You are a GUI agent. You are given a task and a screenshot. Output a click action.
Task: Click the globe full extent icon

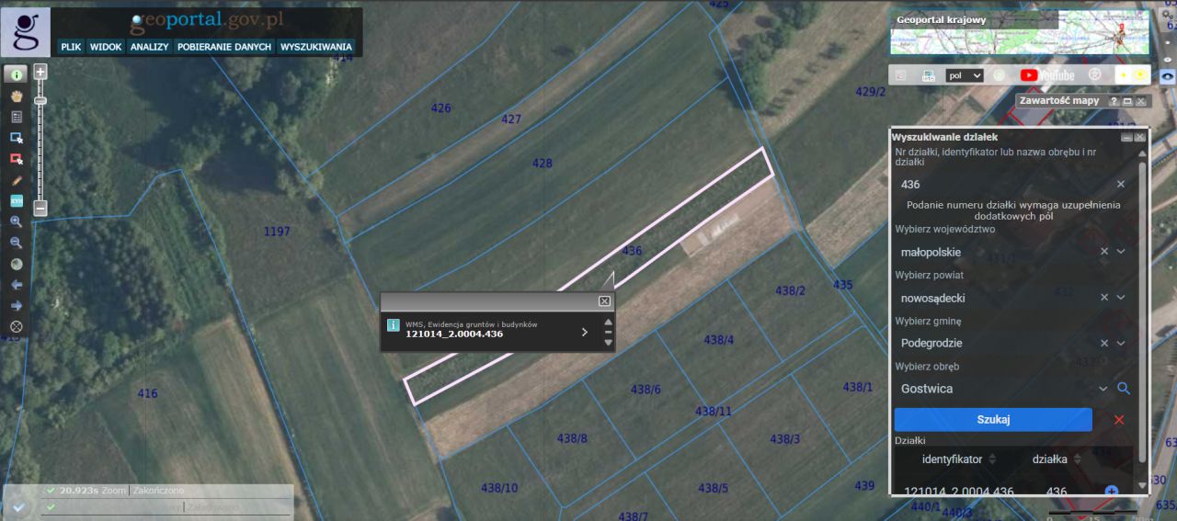[17, 264]
